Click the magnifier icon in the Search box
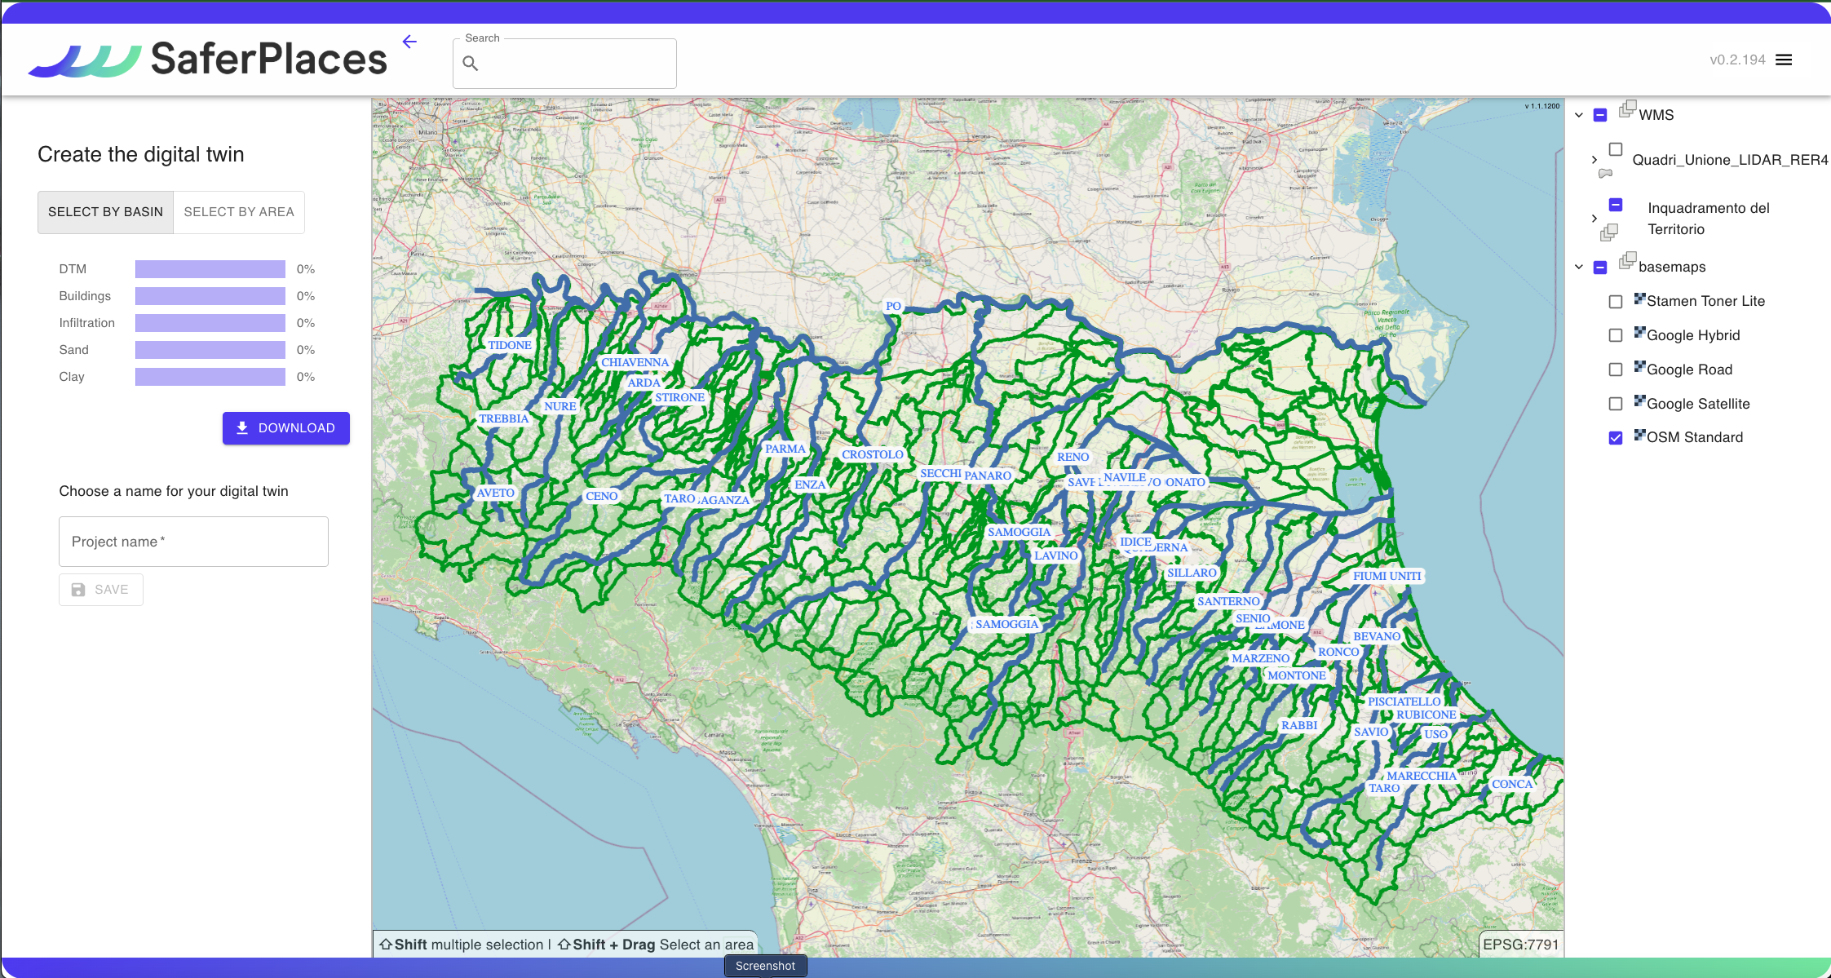Screen dimensions: 1831x978 (x=471, y=63)
